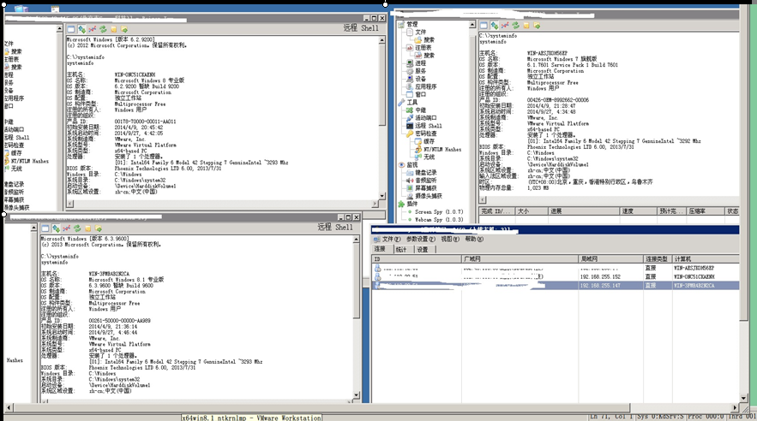The width and height of the screenshot is (757, 421).
Task: Select 摄像头捕获 in the Windows 7 window tree
Action: 429,196
